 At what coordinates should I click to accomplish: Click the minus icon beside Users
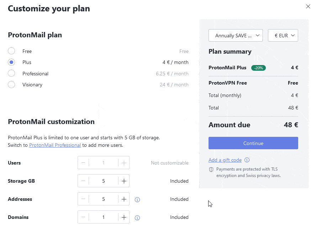(x=83, y=162)
